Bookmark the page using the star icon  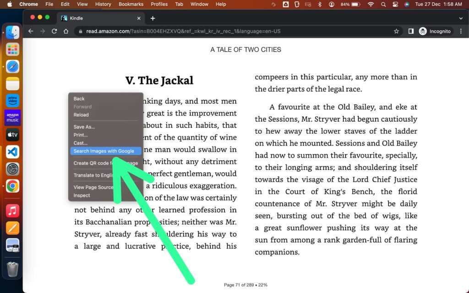coord(397,31)
